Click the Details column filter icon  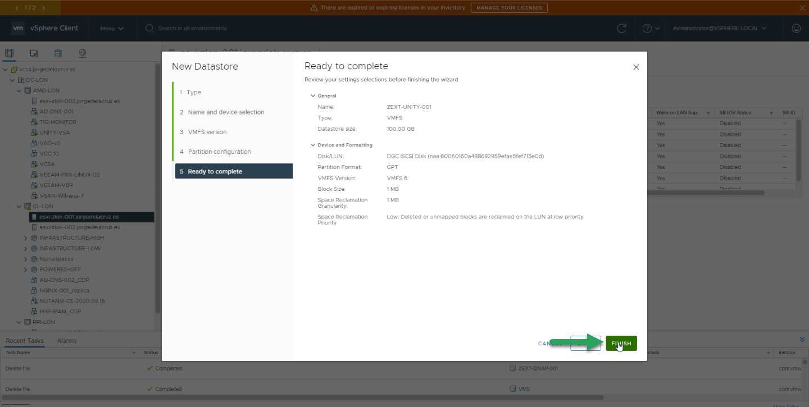[769, 353]
